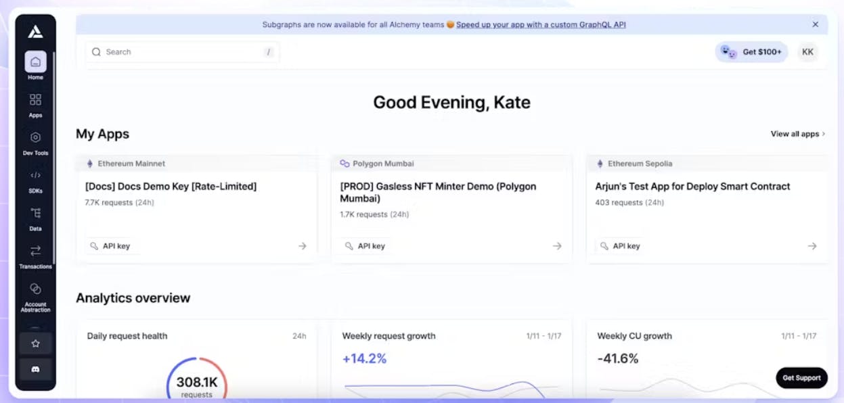
Task: Click the 24h label on Daily request health
Action: pyautogui.click(x=299, y=336)
